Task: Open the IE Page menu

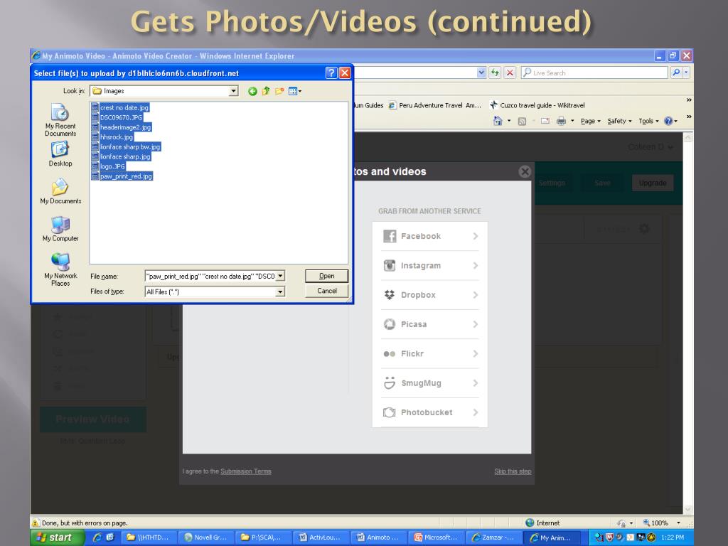Action: click(591, 121)
